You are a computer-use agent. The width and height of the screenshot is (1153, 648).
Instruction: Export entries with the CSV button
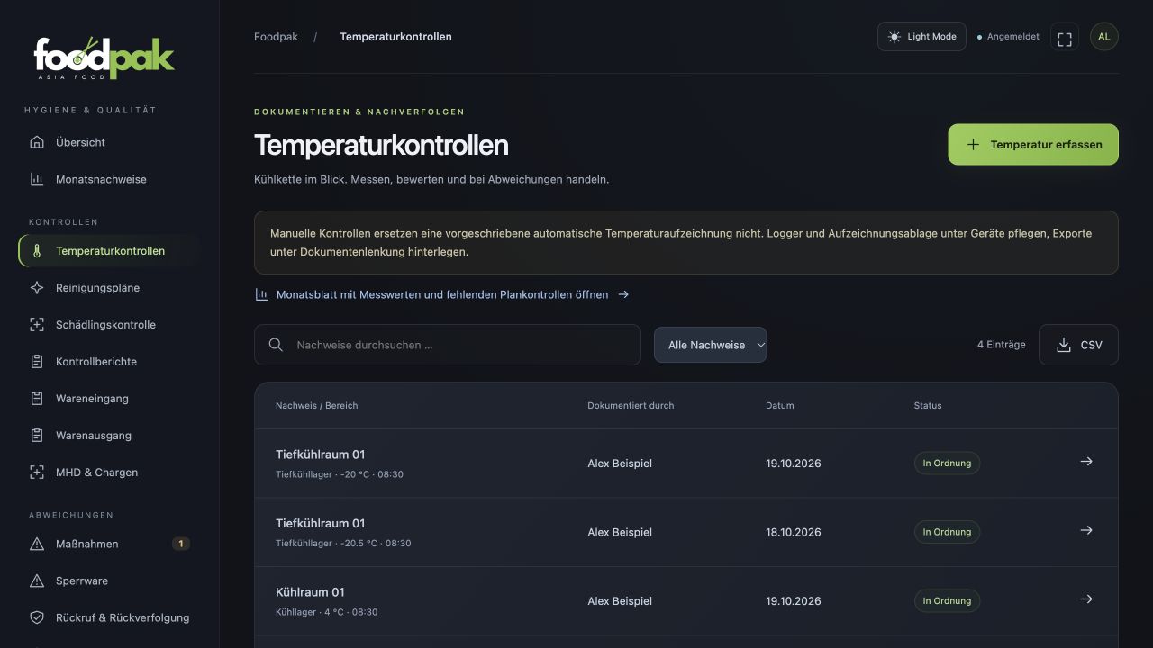point(1078,345)
